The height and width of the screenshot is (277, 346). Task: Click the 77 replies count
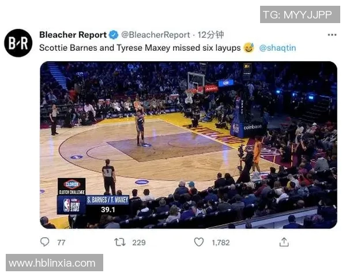coord(61,242)
